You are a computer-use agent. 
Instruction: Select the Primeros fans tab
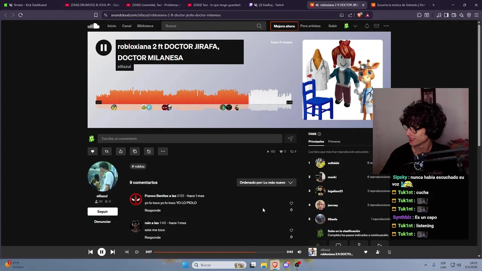coord(334,142)
